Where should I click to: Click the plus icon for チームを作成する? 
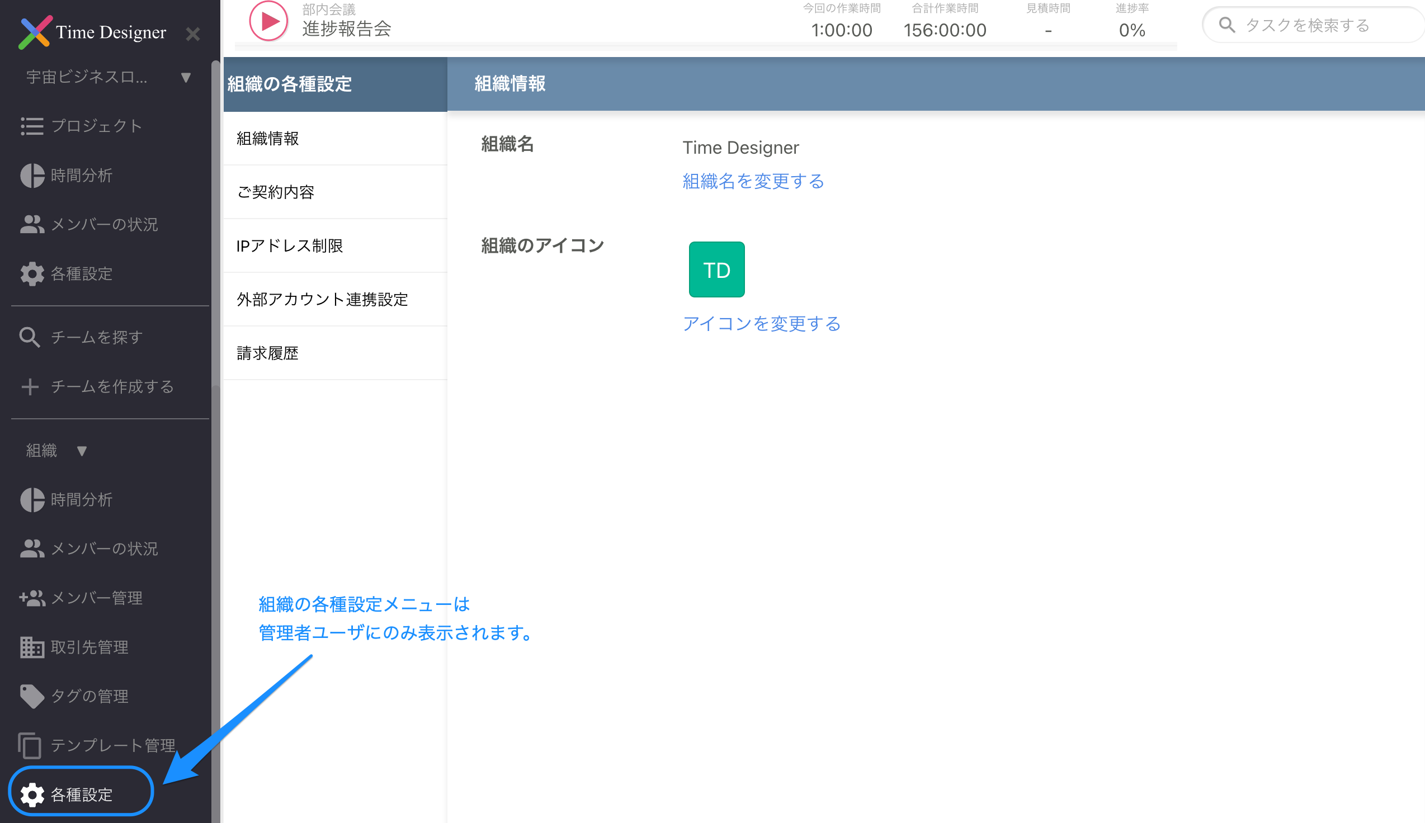[x=30, y=387]
